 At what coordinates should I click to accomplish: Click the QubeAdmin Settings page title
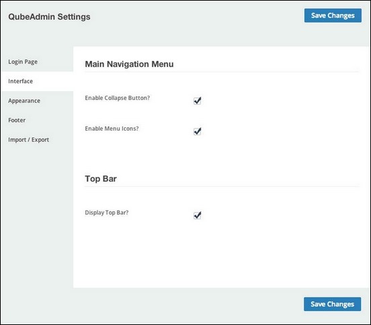click(49, 17)
